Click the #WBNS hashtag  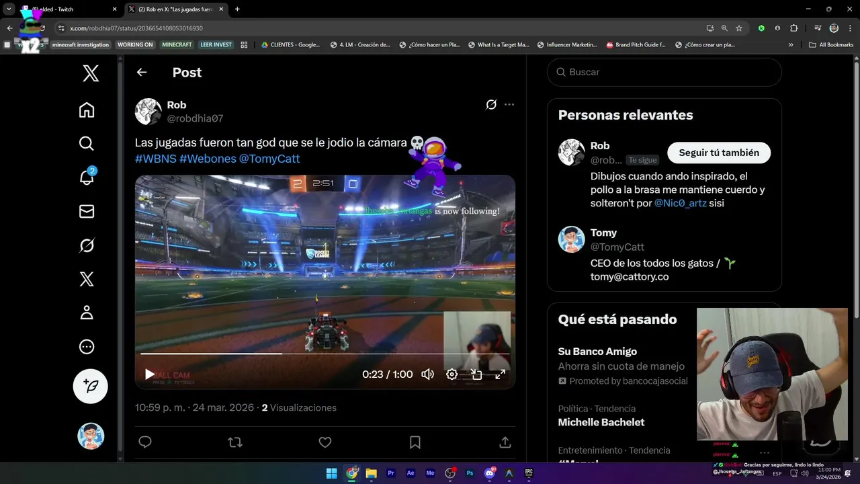pyautogui.click(x=155, y=159)
